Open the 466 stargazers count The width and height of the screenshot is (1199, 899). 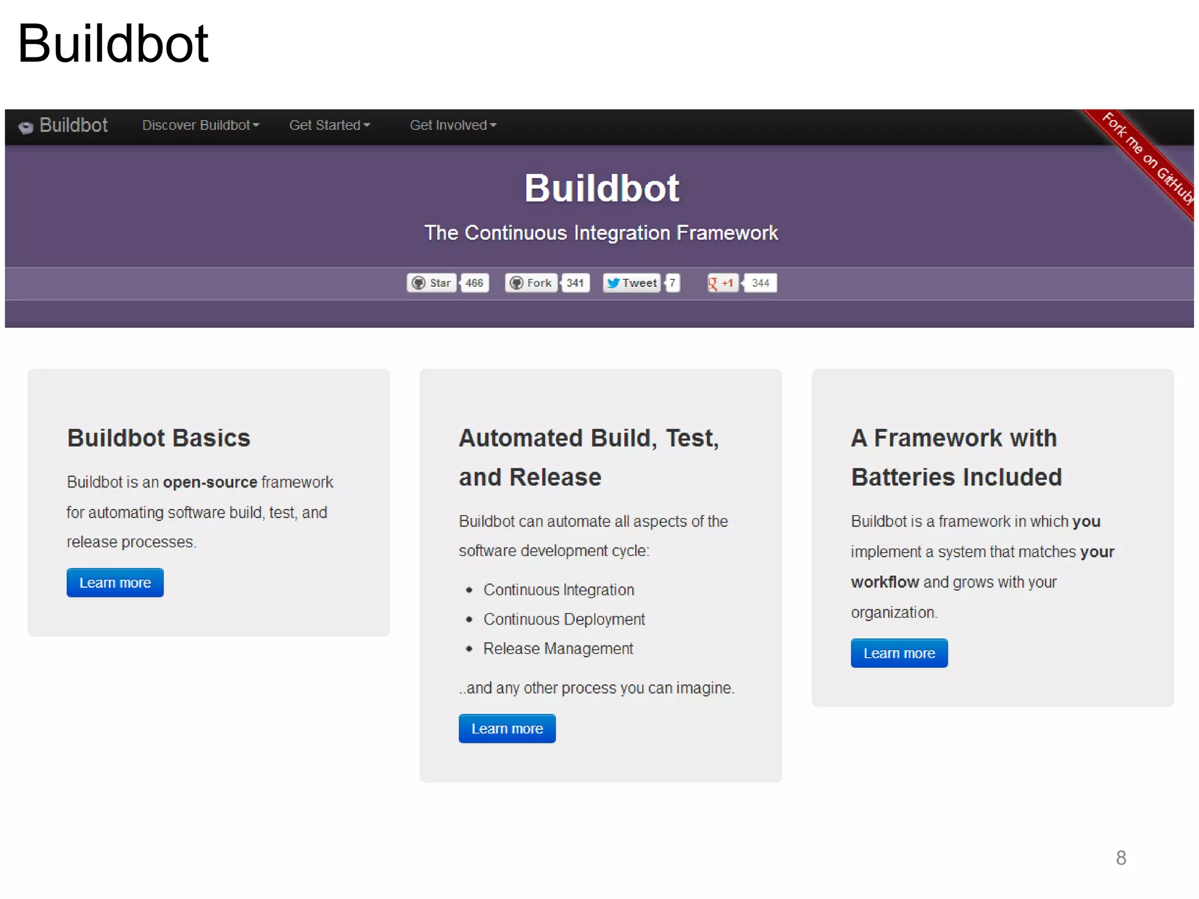point(474,283)
